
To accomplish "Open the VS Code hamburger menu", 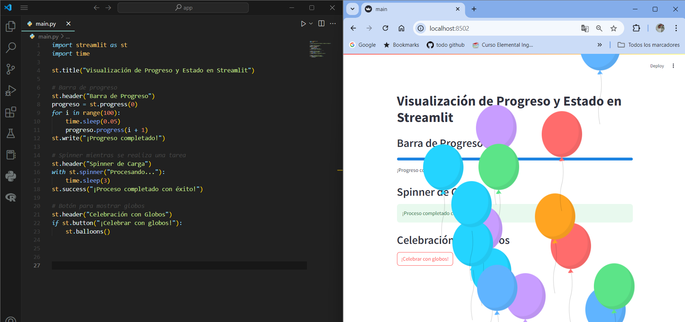I will pos(24,7).
